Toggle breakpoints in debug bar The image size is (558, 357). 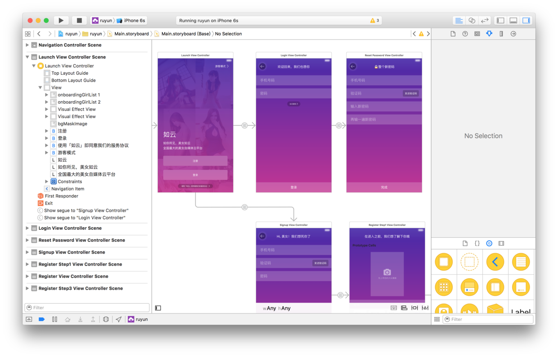click(41, 319)
